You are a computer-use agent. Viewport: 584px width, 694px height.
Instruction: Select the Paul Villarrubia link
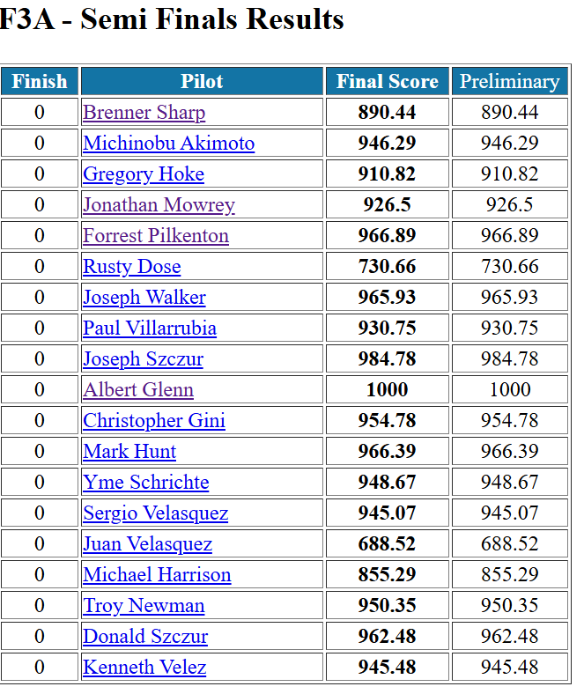pos(149,329)
